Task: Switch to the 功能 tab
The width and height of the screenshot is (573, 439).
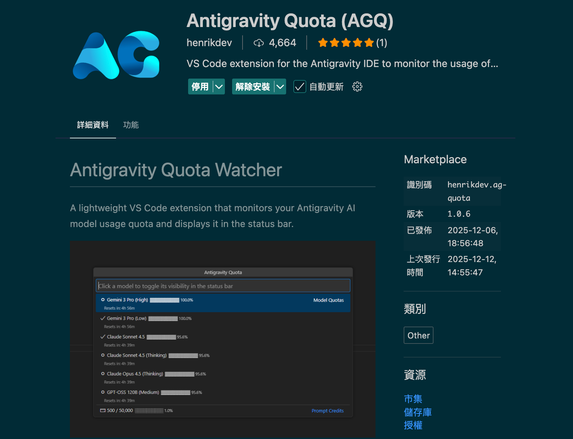Action: 131,125
